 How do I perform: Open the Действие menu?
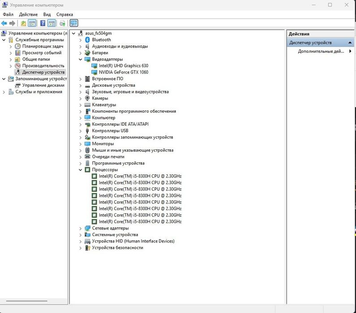point(28,14)
